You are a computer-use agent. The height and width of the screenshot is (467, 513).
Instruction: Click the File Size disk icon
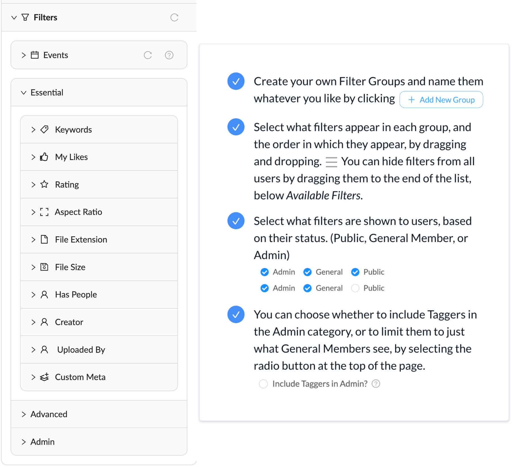44,267
